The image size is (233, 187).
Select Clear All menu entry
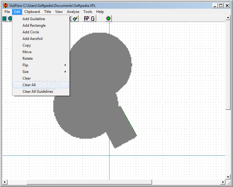[41, 85]
